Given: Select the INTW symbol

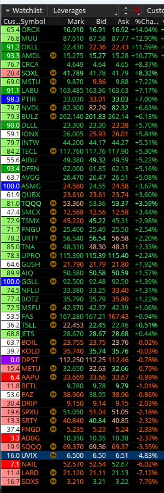Looking at the screenshot, I should (x=30, y=143).
